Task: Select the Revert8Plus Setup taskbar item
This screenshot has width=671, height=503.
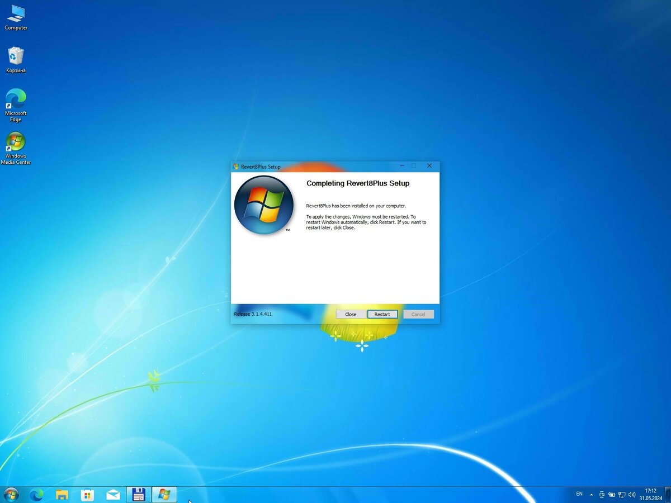Action: (164, 495)
